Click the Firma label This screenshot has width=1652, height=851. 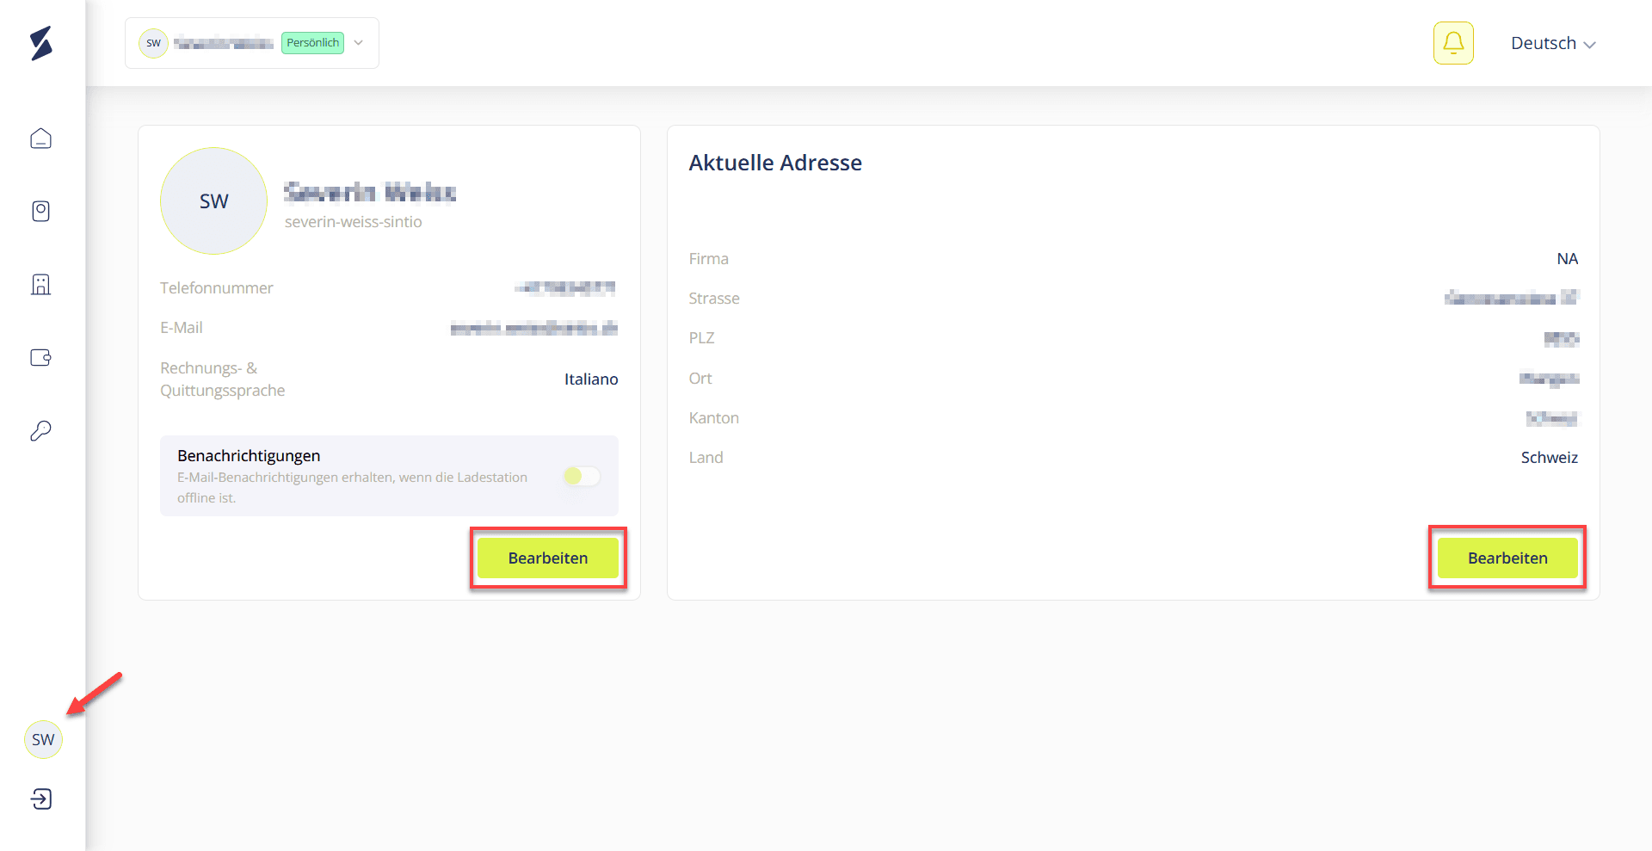[709, 259]
